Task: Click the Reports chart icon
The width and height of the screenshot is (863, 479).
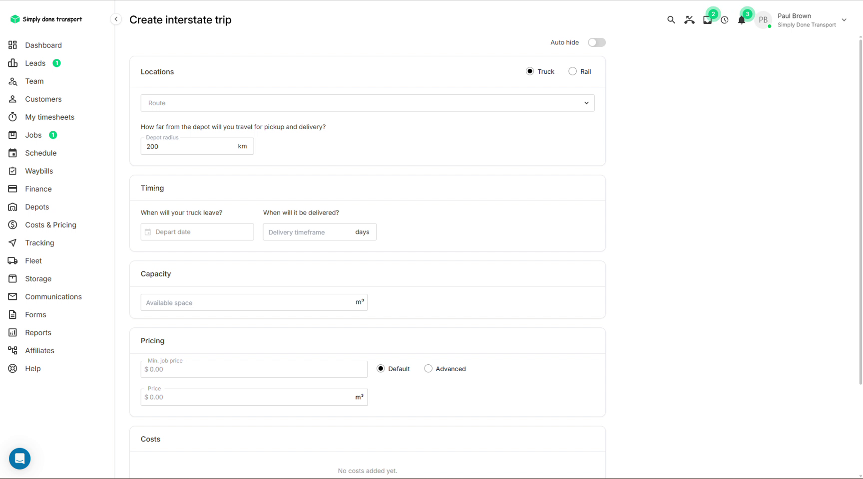Action: (x=12, y=332)
